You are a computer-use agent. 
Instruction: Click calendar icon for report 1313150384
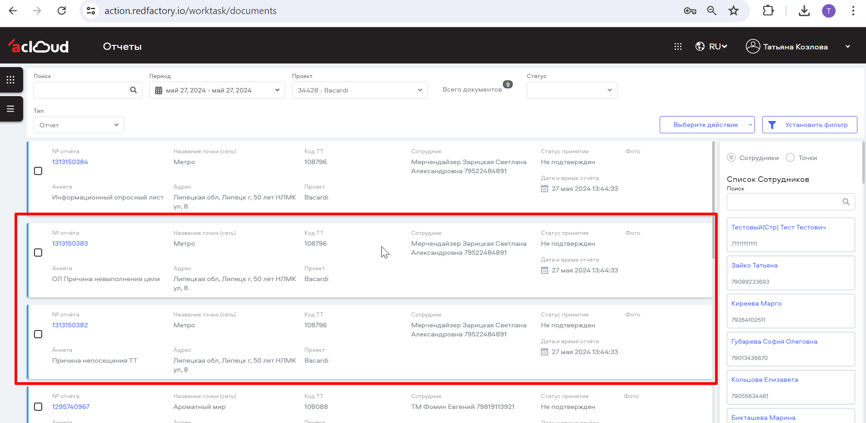tap(545, 189)
